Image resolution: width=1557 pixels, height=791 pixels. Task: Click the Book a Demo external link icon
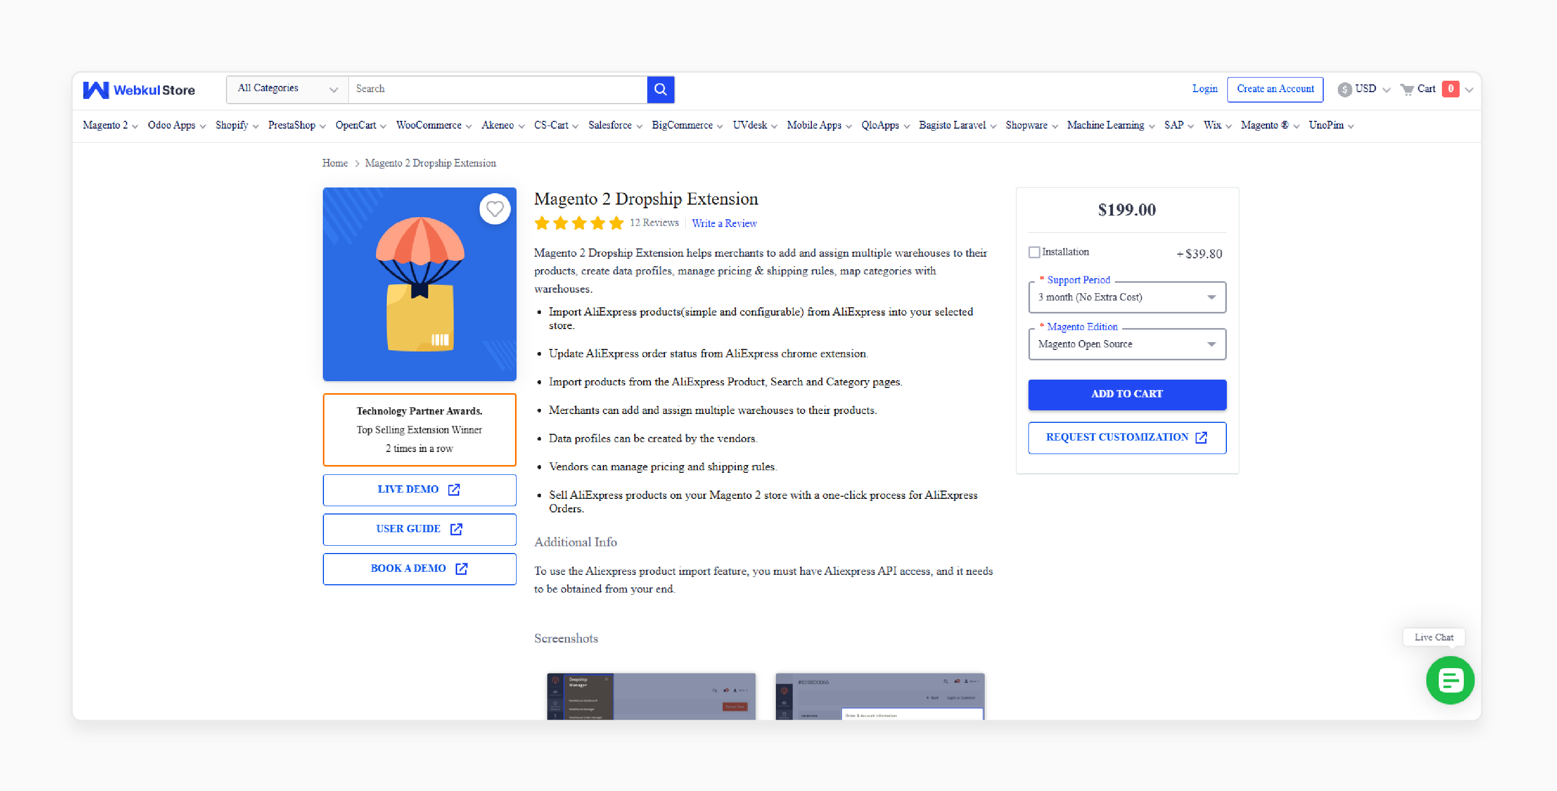pos(461,569)
